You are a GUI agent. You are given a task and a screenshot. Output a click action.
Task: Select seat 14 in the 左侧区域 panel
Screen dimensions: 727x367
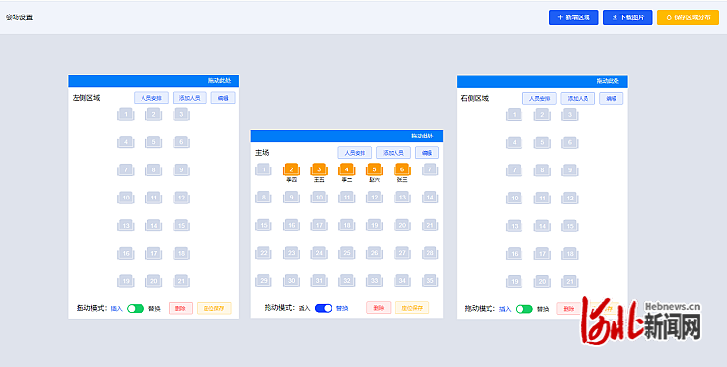point(153,226)
